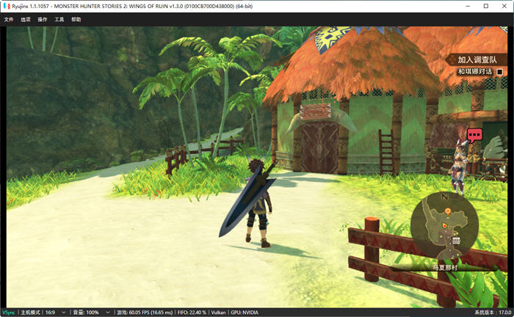Viewport: 514px width, 317px height.
Task: Minimize the Ryujinx window
Action: tap(468, 6)
